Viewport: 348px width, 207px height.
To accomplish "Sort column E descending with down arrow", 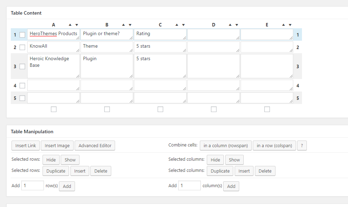I will click(290, 25).
